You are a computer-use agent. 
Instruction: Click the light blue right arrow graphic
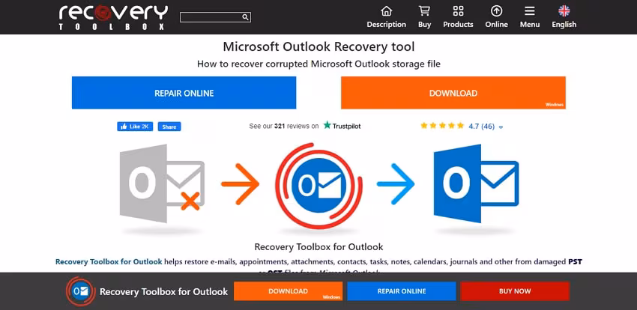(396, 183)
